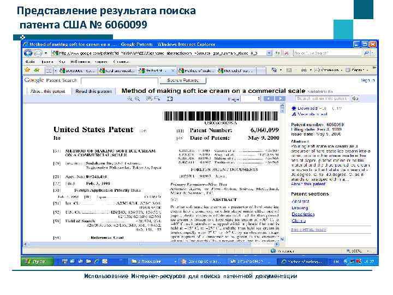Switch to the fourth tab Method of maki...
The width and height of the screenshot is (393, 295).
tap(196, 71)
